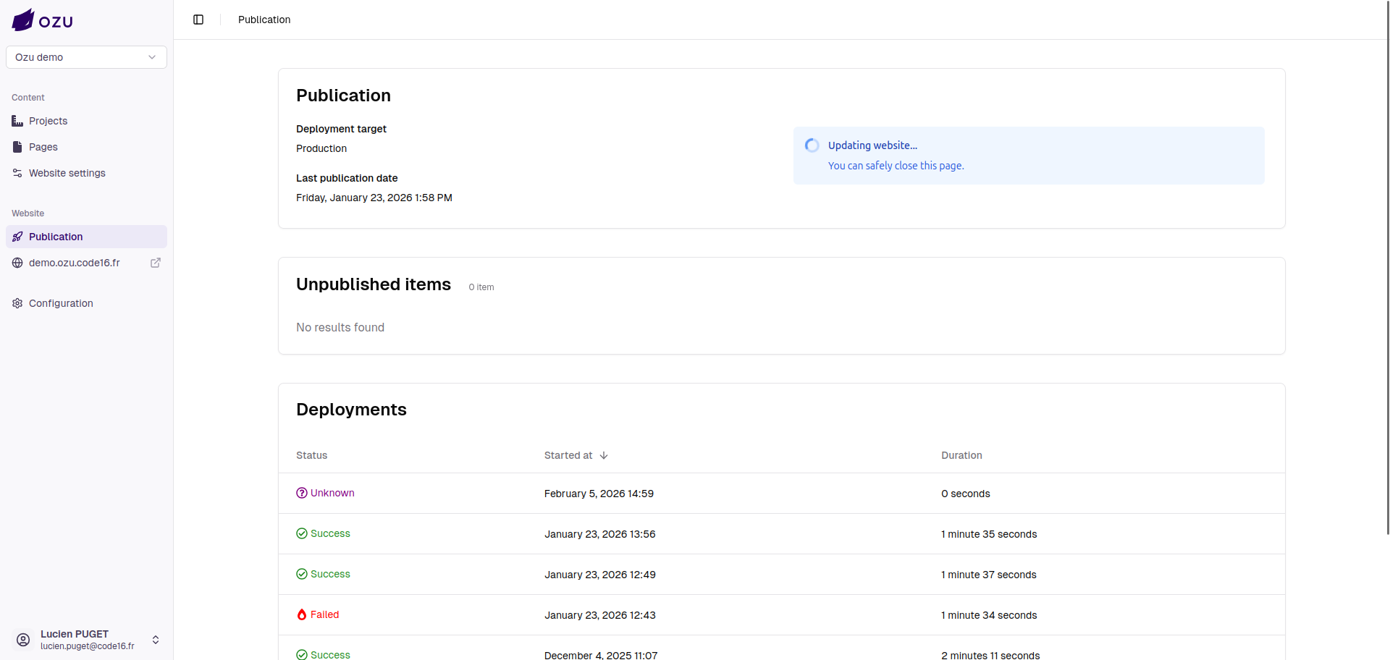Image resolution: width=1390 pixels, height=660 pixels.
Task: Click the Publication breadcrumb in header
Action: click(x=264, y=20)
